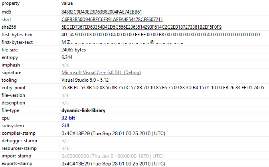Image resolution: width=269 pixels, height=167 pixels.
Task: Select the dynamic-link-library file-type value
Action: 83,110
